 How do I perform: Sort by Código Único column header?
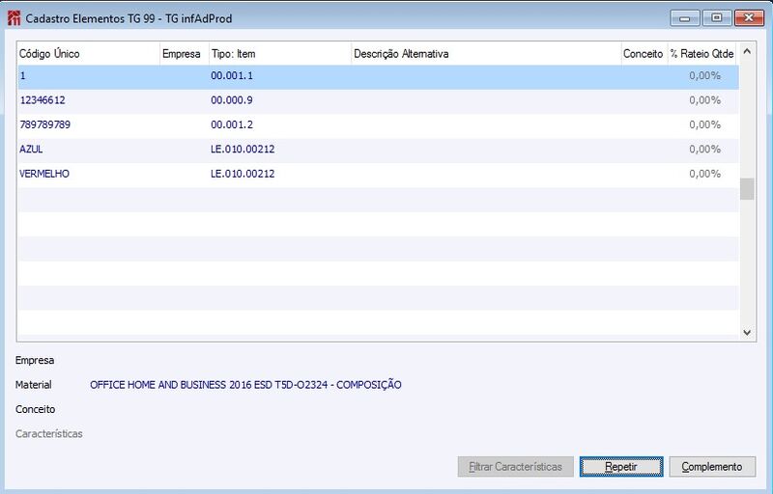pyautogui.click(x=88, y=54)
